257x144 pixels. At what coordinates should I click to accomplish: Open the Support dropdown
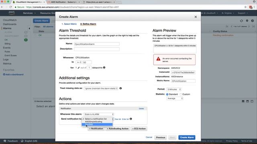click(x=243, y=13)
